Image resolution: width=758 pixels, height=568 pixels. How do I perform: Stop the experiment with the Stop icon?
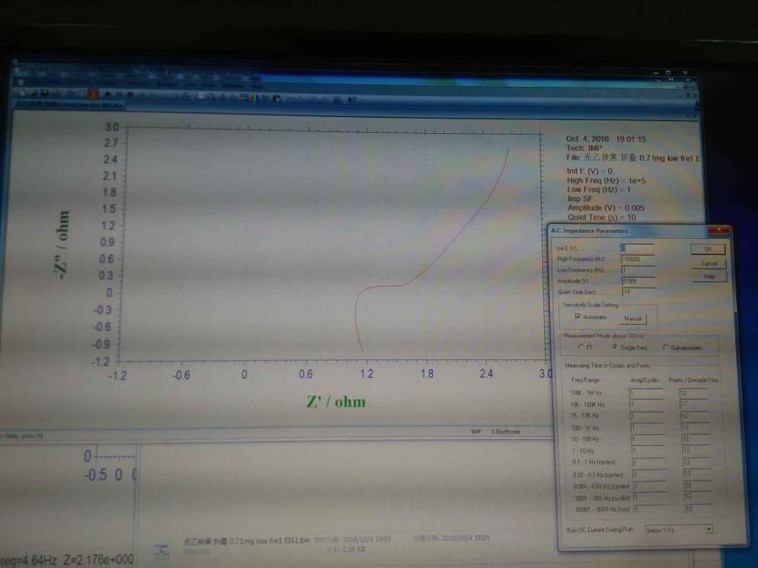click(x=130, y=94)
